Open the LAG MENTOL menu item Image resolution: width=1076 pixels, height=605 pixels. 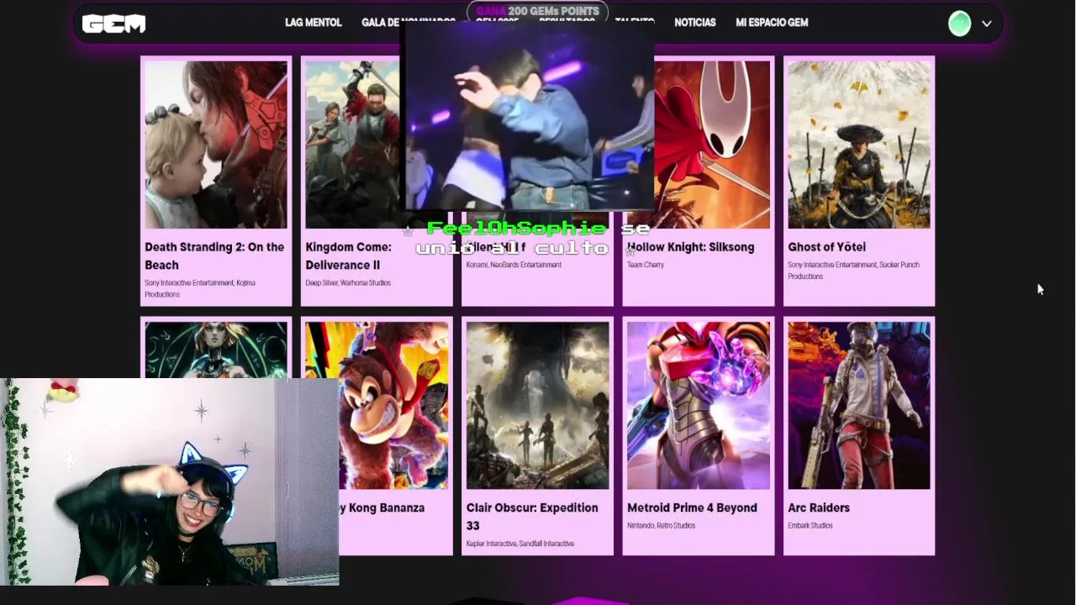point(313,23)
